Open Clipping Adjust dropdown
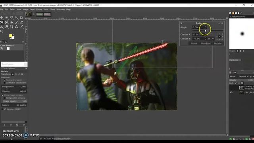Image resolution: width=254 pixels, height=143 pixels. [14, 91]
